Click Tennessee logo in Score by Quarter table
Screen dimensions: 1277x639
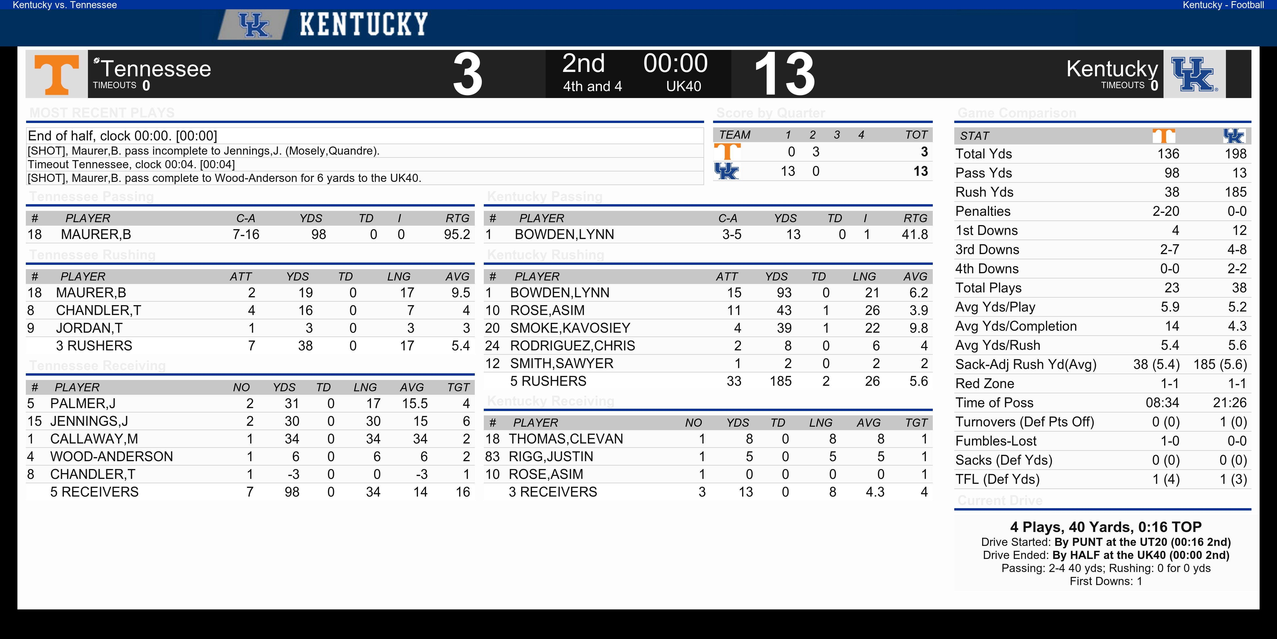727,152
